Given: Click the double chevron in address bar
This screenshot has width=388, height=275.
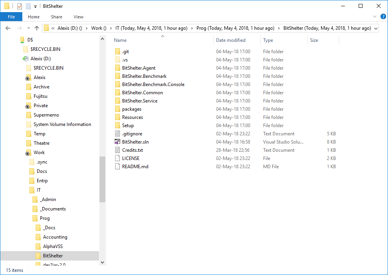Looking at the screenshot, I should [x=53, y=28].
